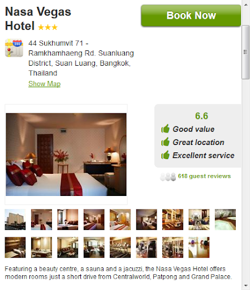Click the three-star rating icon
The width and height of the screenshot is (250, 290).
48,27
